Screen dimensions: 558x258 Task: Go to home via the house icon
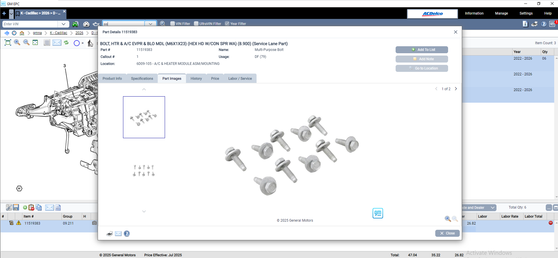22,33
